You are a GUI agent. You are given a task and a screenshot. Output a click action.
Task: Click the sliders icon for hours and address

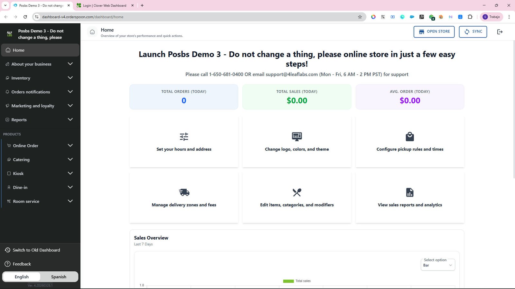pos(184,137)
